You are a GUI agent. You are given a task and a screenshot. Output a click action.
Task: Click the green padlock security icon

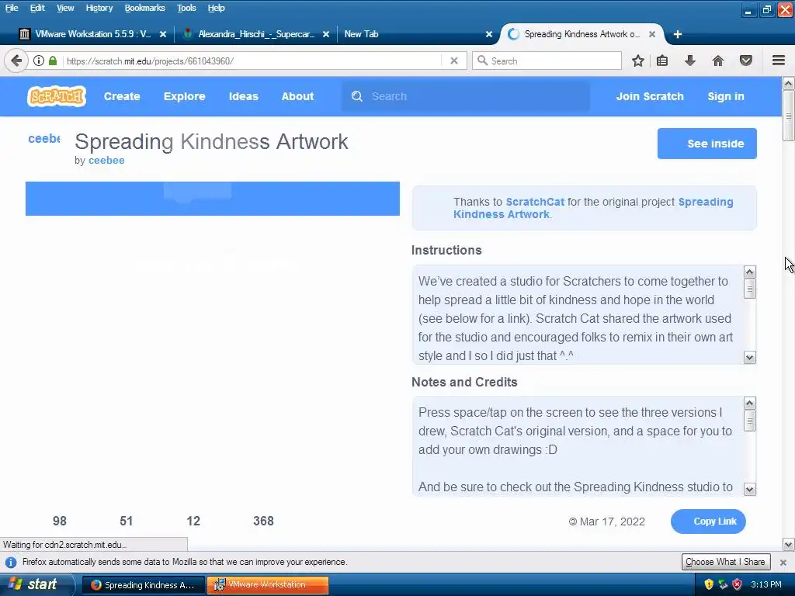[x=53, y=61]
